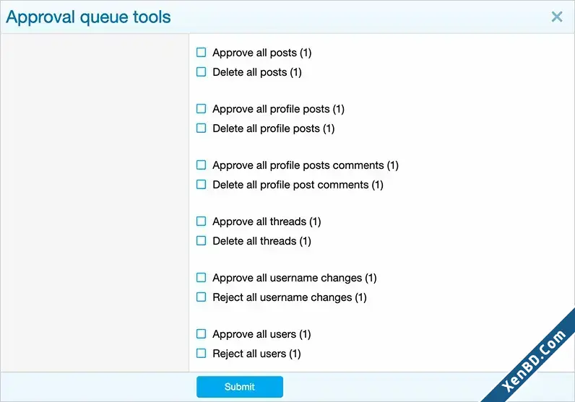Viewport: 575px width, 402px height.
Task: Tick 'Reject all users (1)' checkbox
Action: [202, 353]
